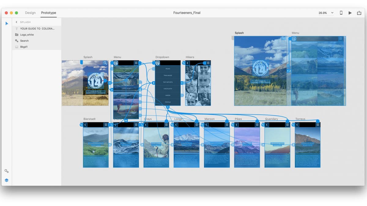Select the arrow Select tool in left toolbar
367x206 pixels.
click(x=7, y=23)
